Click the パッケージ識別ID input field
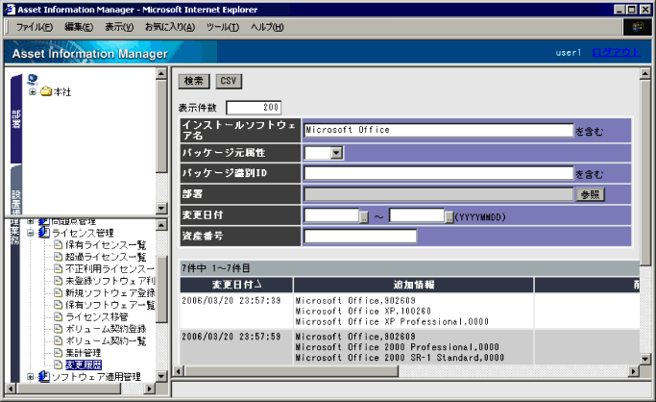Image resolution: width=656 pixels, height=402 pixels. 438,173
